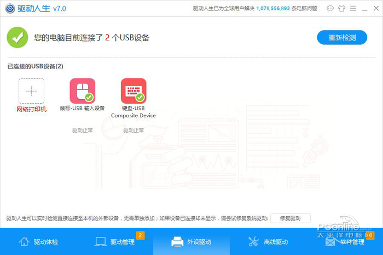This screenshot has width=383, height=255.
Task: Click the 已连接的USB设备(2) heading
Action: [x=35, y=66]
